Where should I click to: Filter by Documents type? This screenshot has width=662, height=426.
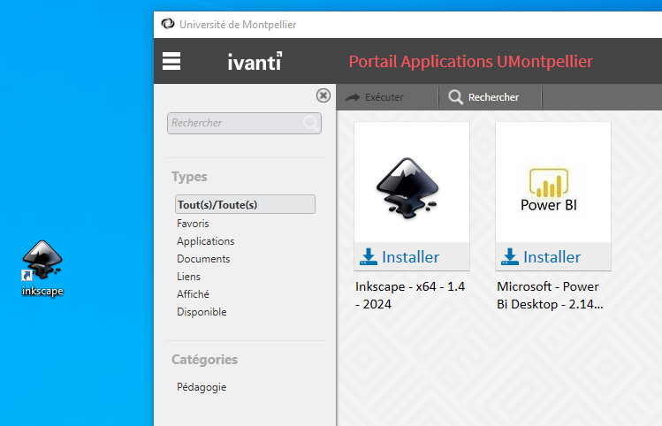coord(203,259)
